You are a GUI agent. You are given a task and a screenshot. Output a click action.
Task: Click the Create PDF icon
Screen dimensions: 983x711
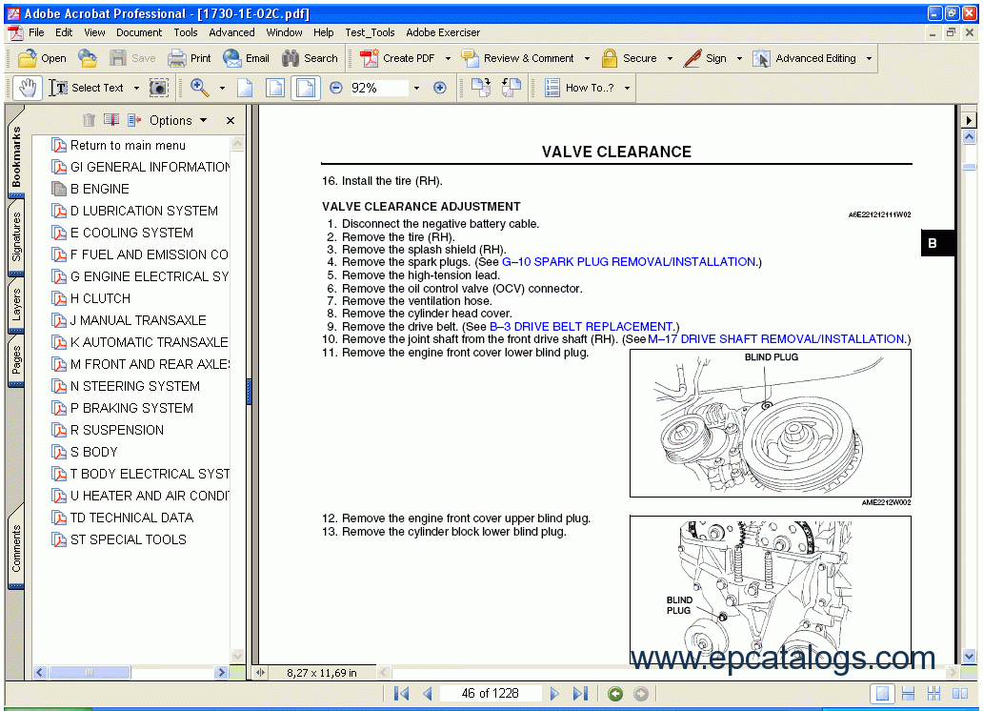pyautogui.click(x=369, y=58)
